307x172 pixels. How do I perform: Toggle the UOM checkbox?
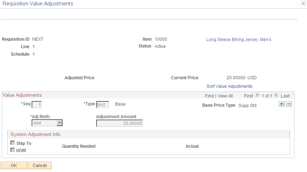(13, 150)
